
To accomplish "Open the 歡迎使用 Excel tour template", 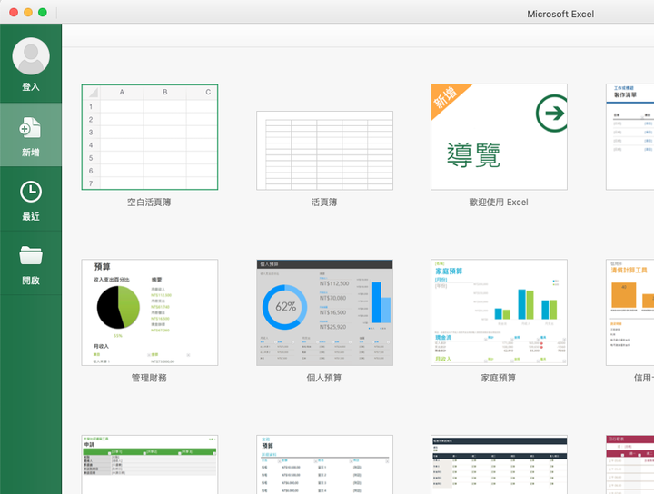I will coord(499,137).
